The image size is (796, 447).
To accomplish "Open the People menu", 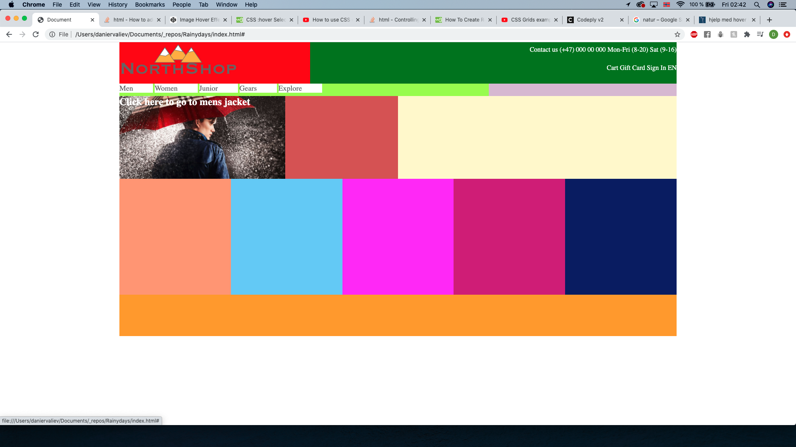I will pos(182,5).
